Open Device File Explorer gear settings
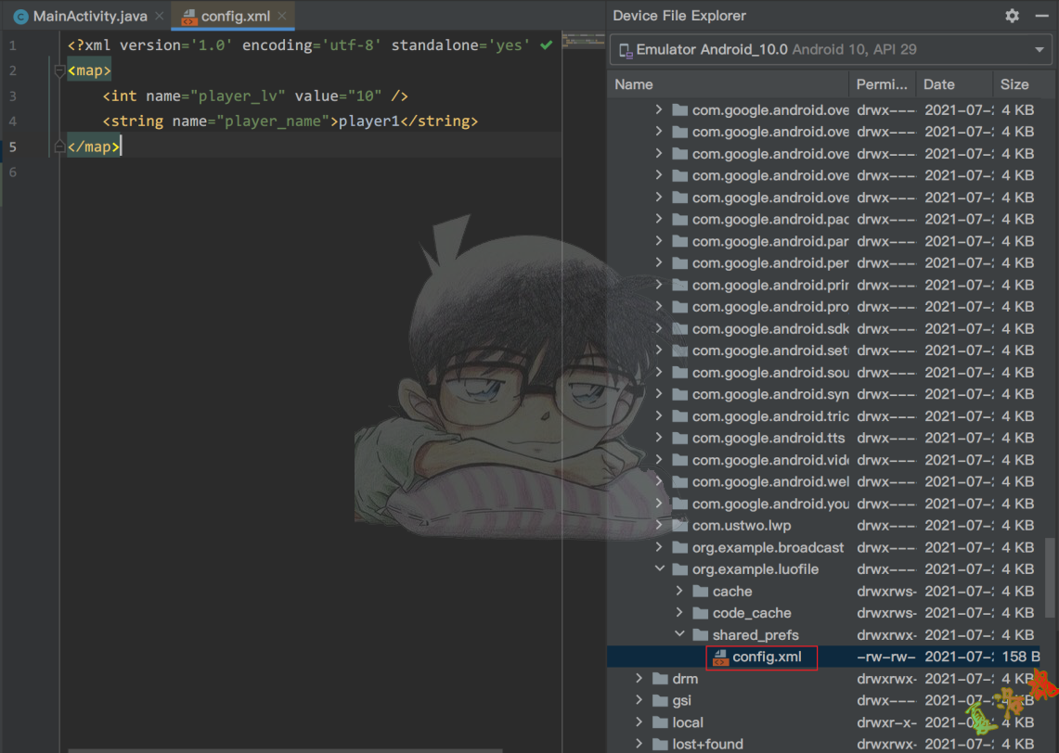Viewport: 1059px width, 753px height. (x=1012, y=16)
